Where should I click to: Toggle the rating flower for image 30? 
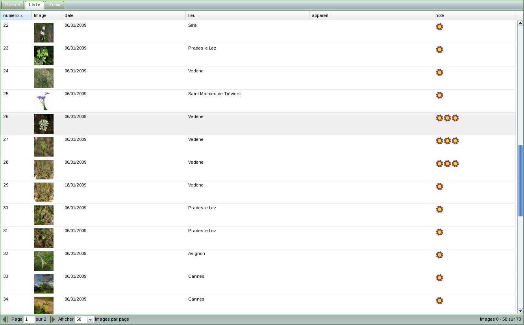tap(439, 209)
